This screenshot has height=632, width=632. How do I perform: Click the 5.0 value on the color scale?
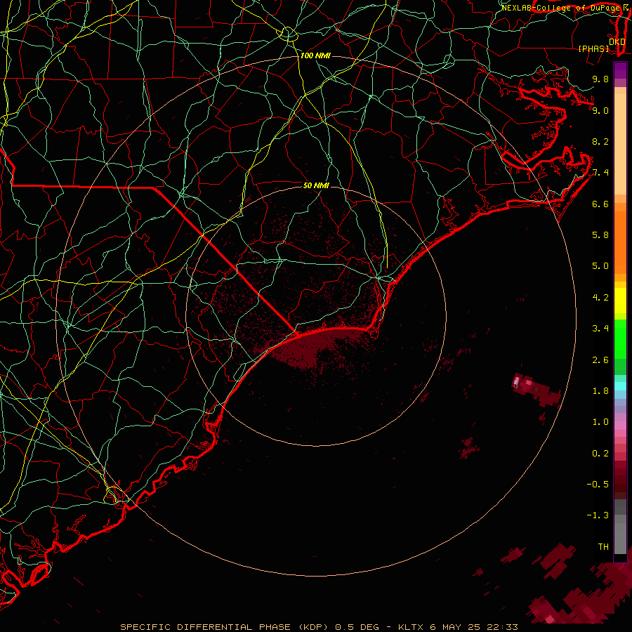coord(600,266)
